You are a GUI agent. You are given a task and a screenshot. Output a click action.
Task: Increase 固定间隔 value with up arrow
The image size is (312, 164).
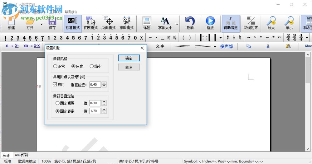104,101
